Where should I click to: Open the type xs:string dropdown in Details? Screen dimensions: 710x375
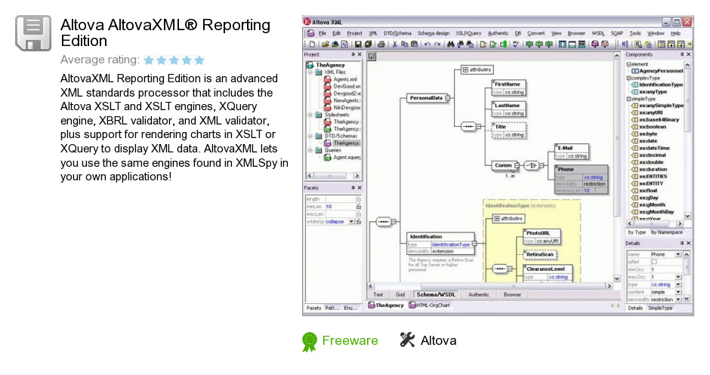coord(678,284)
